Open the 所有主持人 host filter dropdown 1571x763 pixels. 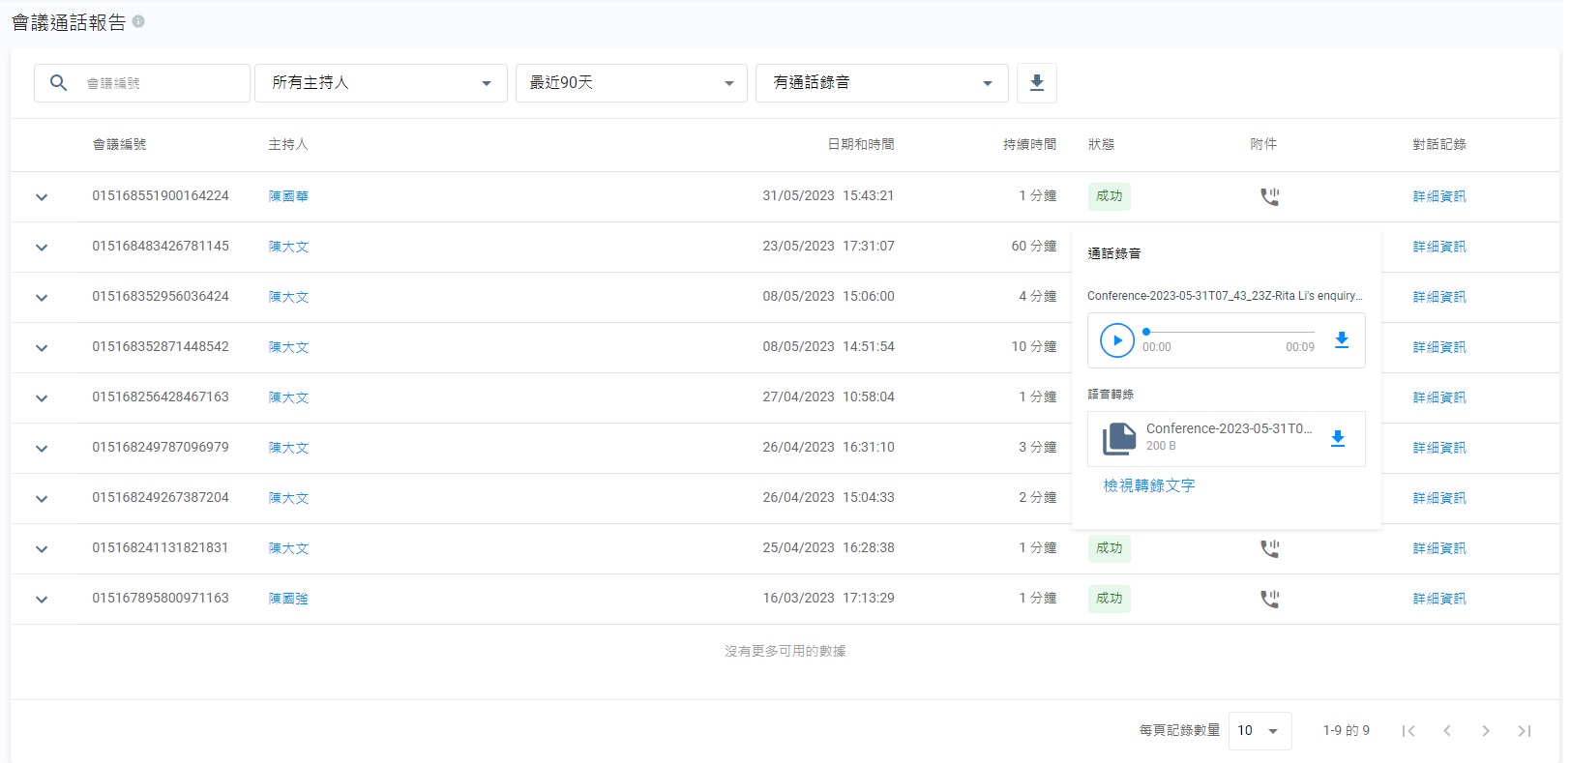[380, 83]
